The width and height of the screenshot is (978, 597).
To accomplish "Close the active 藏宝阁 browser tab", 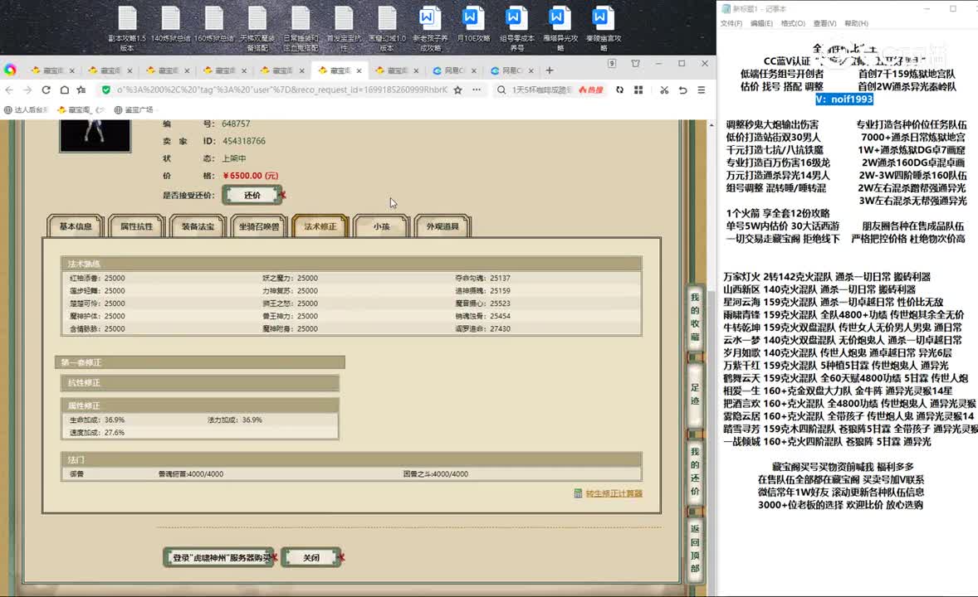I will pos(359,70).
